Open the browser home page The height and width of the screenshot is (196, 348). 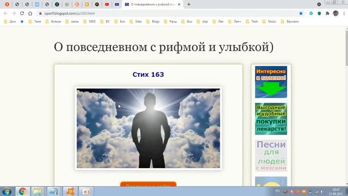[30, 13]
